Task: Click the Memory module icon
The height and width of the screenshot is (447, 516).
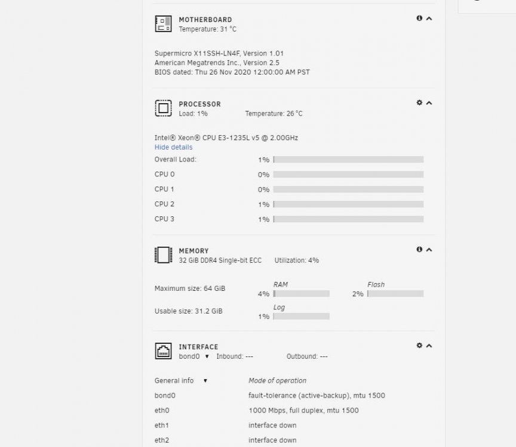Action: 163,255
